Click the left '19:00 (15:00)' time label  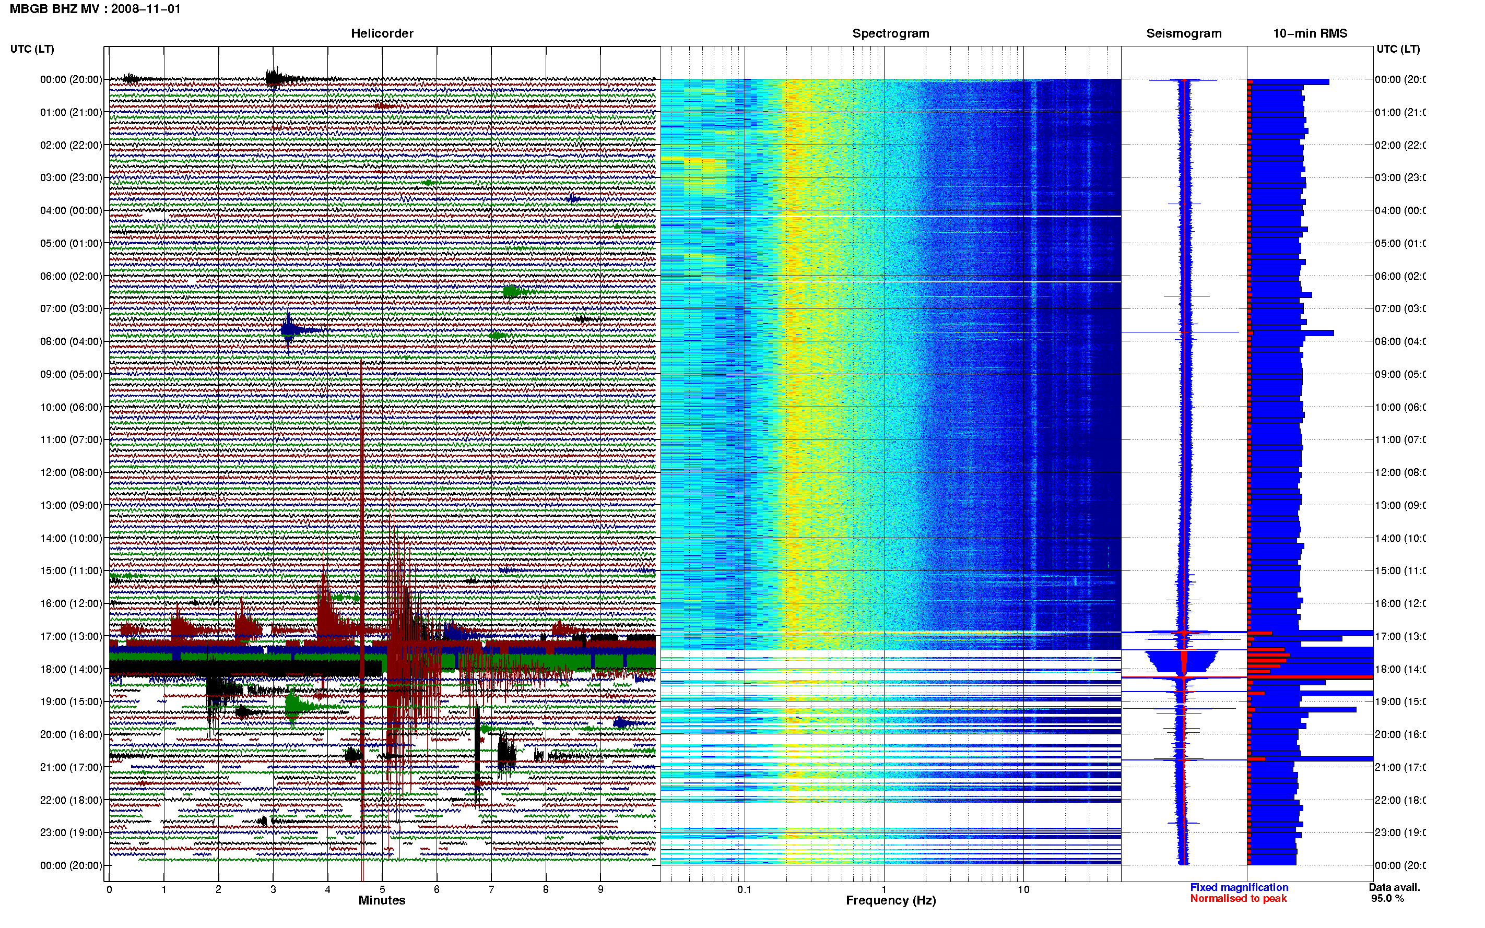point(71,702)
